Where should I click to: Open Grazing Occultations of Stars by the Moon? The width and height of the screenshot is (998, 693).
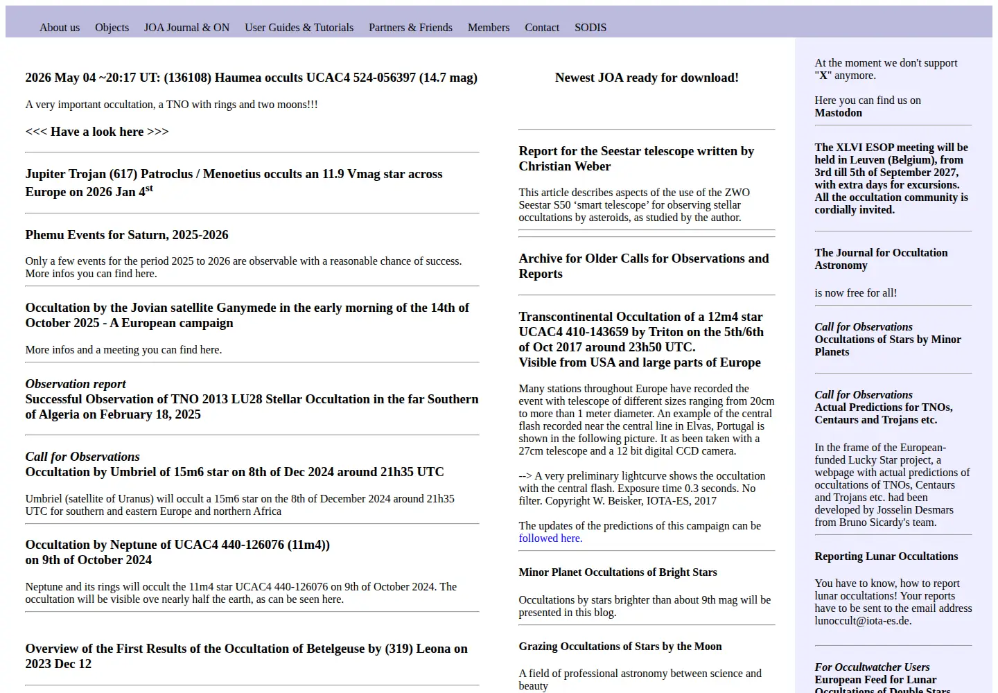pyautogui.click(x=620, y=647)
